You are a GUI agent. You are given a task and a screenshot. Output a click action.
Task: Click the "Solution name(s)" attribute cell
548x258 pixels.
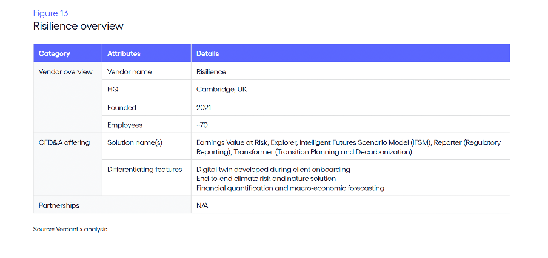tap(136, 142)
